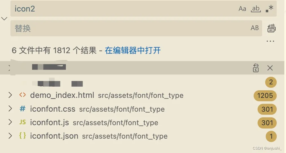Toggle Preserve Case (AB) in replace field
Viewport: 286px width, 153px height.
click(x=255, y=28)
